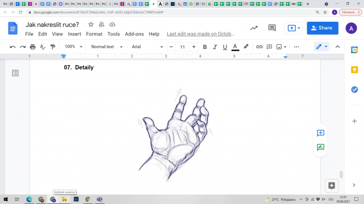The width and height of the screenshot is (364, 204).
Task: Insert link icon in toolbar
Action: click(x=259, y=47)
